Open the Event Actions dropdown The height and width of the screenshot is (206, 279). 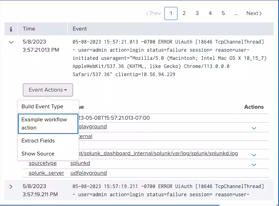pyautogui.click(x=48, y=90)
